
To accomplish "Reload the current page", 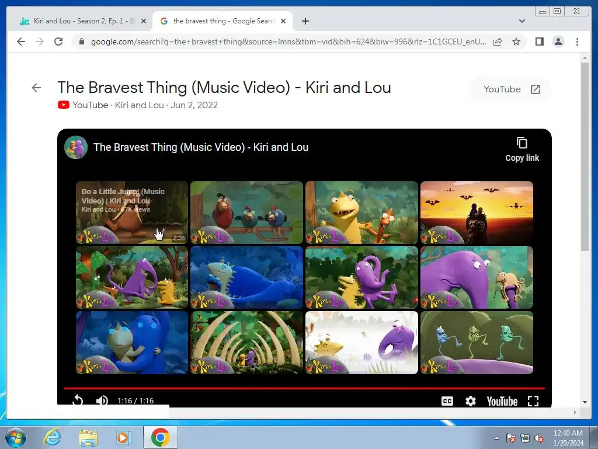I will (58, 42).
